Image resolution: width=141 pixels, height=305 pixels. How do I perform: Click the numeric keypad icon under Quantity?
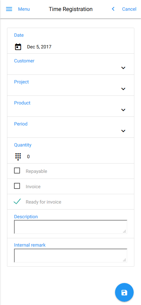coord(18,157)
